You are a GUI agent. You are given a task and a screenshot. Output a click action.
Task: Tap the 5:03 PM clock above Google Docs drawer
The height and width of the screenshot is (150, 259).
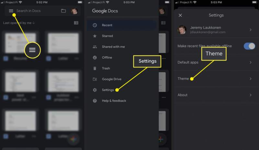tap(129, 2)
